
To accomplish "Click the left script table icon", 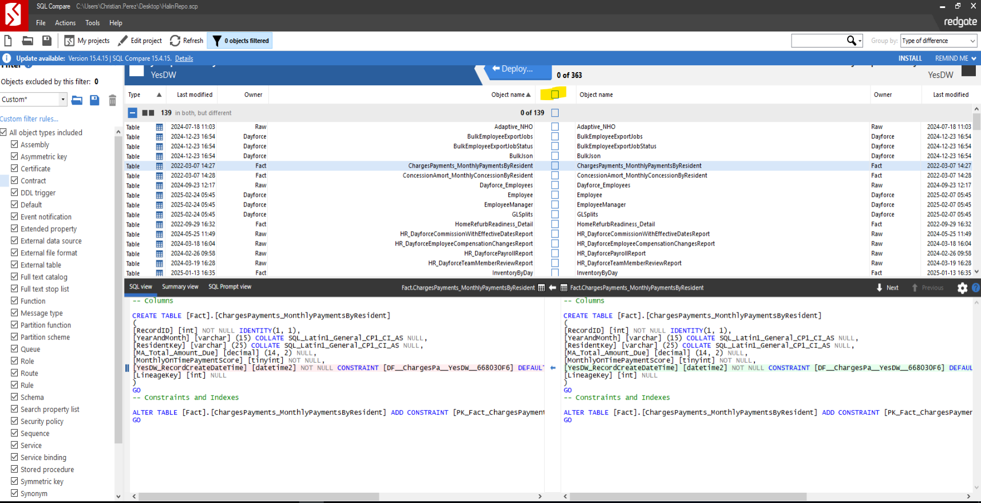I will coord(541,288).
